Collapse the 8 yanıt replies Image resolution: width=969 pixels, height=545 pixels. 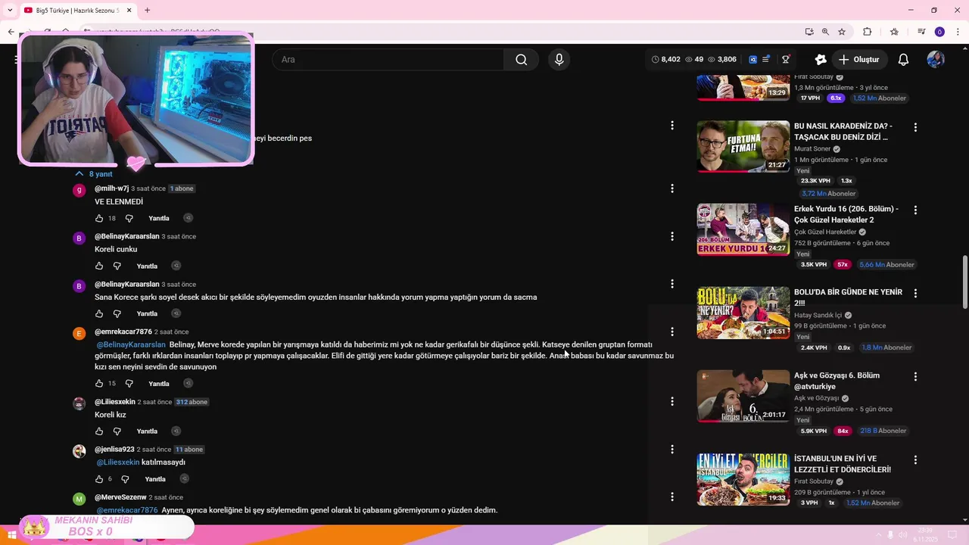[x=94, y=173]
